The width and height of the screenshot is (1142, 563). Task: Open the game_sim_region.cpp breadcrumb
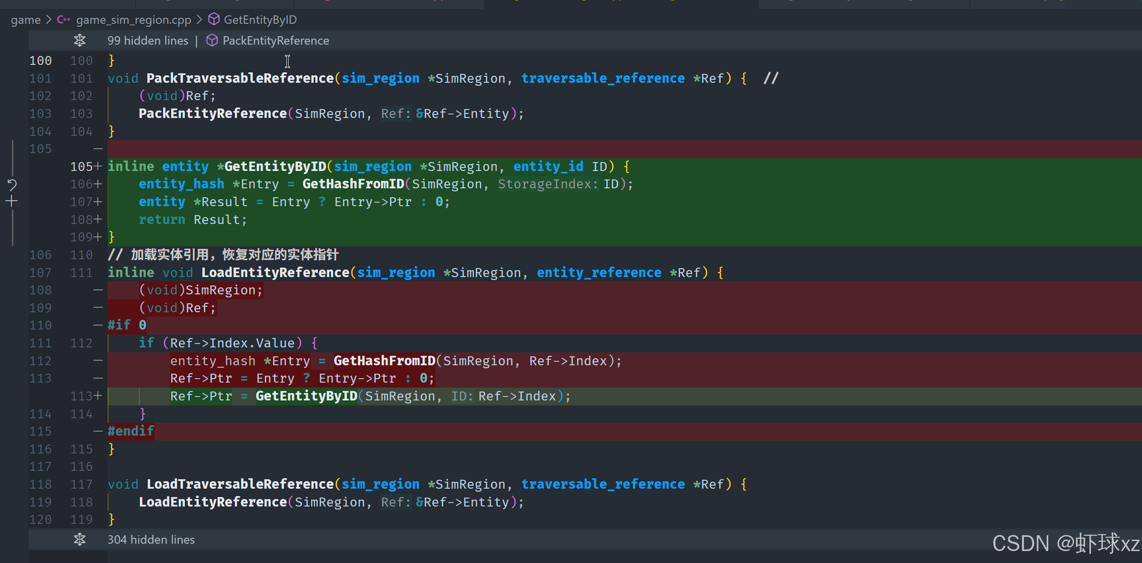pyautogui.click(x=133, y=20)
